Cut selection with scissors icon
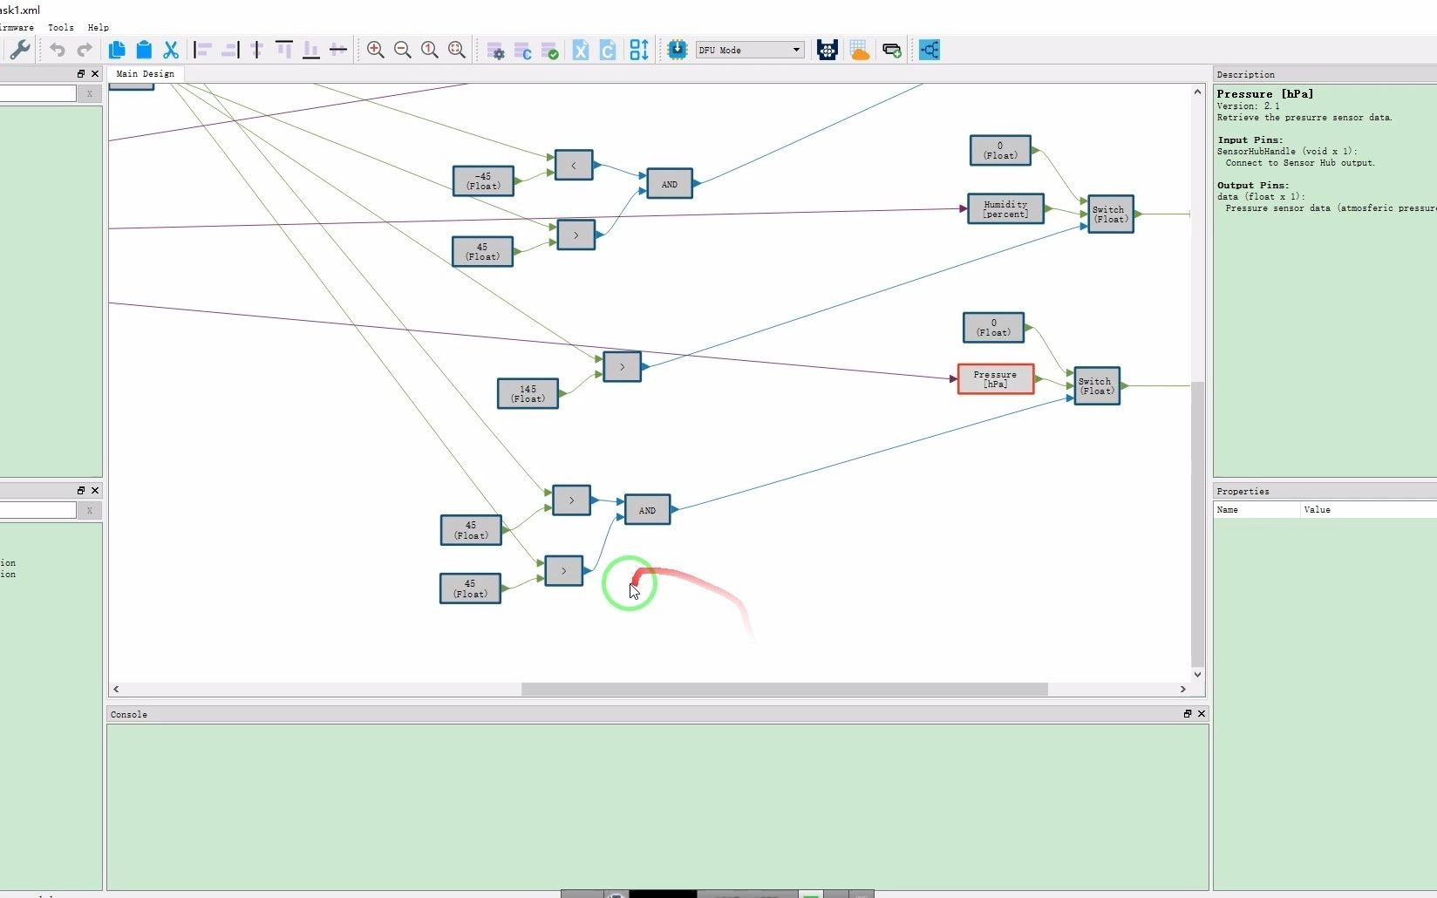1437x898 pixels. coord(171,50)
